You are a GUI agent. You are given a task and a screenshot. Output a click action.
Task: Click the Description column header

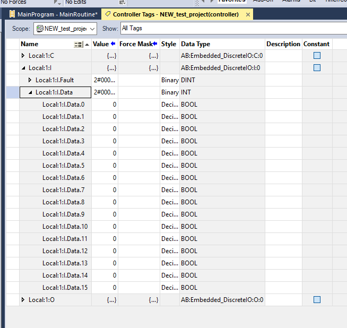(x=283, y=44)
